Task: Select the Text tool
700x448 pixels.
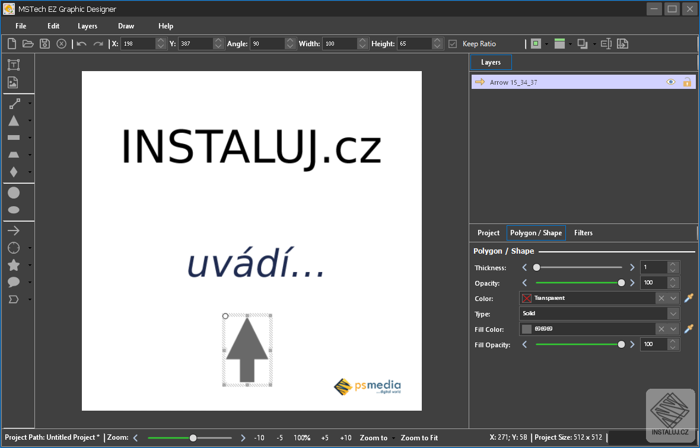Action: (x=14, y=65)
